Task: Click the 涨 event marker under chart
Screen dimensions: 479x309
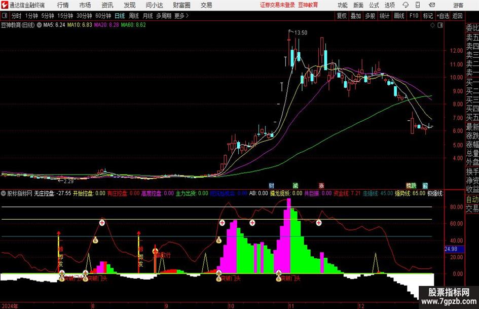Action: click(x=321, y=185)
